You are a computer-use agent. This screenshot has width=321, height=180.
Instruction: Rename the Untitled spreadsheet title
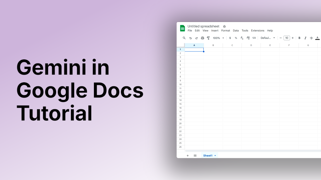click(x=203, y=26)
